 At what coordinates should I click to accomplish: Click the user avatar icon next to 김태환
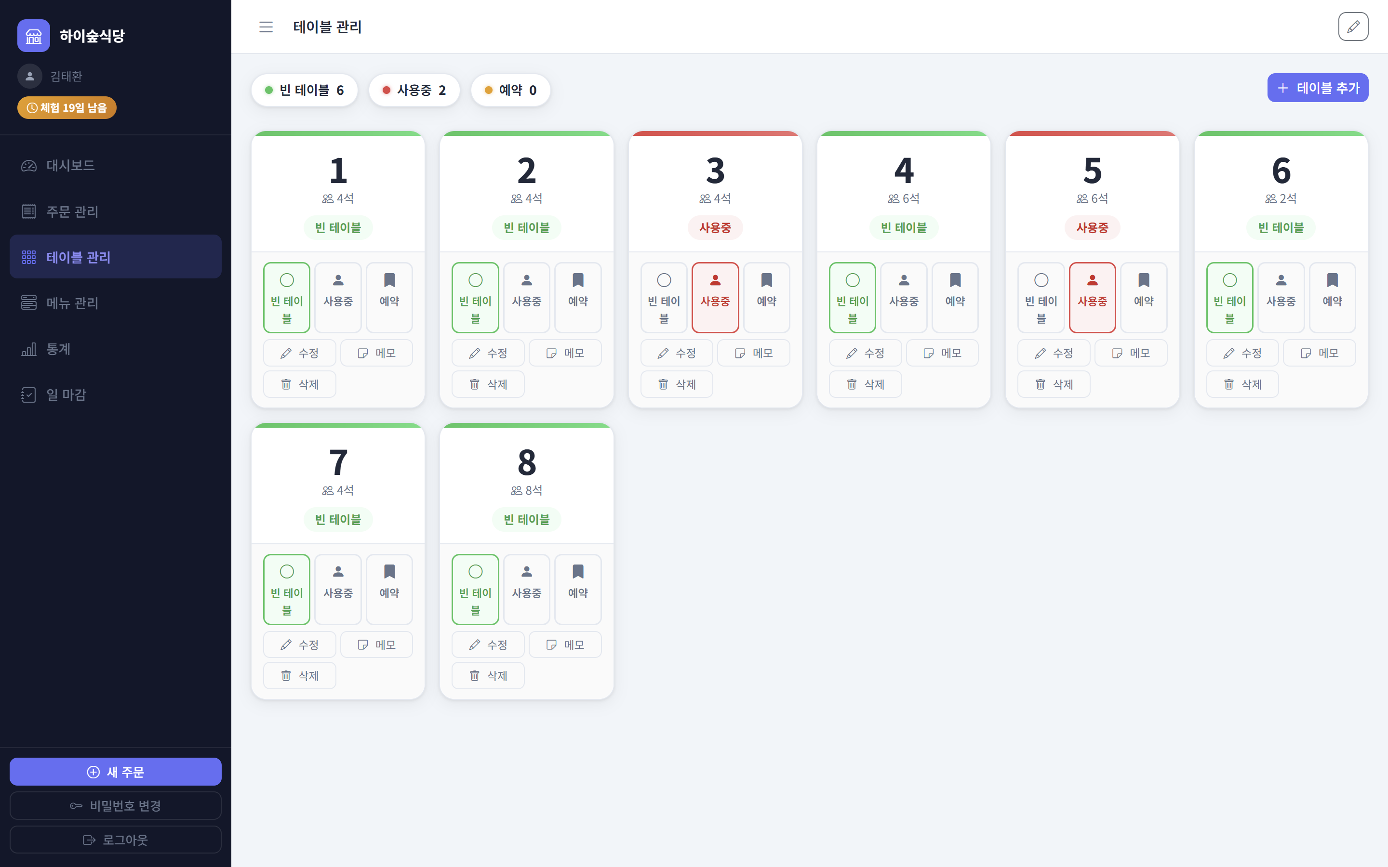point(30,76)
